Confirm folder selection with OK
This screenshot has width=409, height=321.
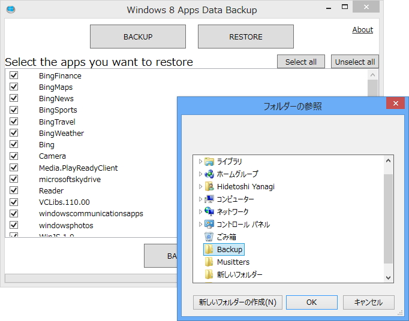[311, 302]
